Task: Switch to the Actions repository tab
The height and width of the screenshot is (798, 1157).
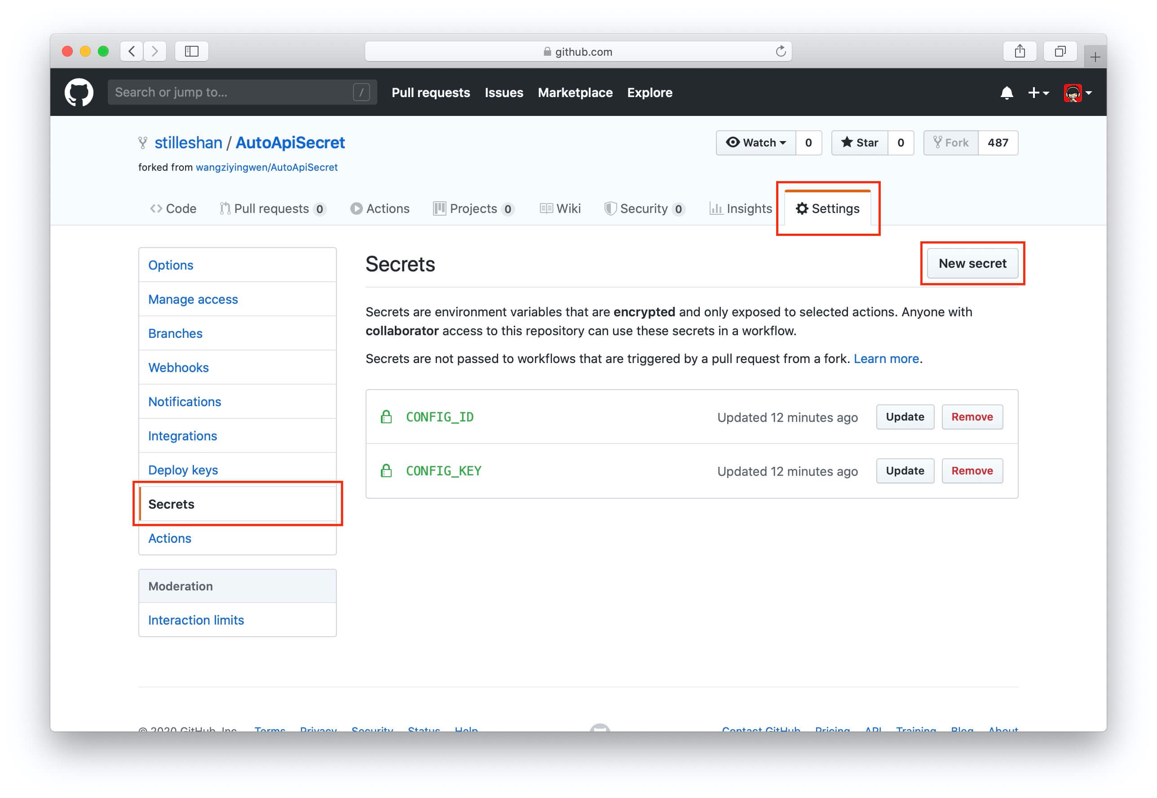Action: pyautogui.click(x=380, y=208)
